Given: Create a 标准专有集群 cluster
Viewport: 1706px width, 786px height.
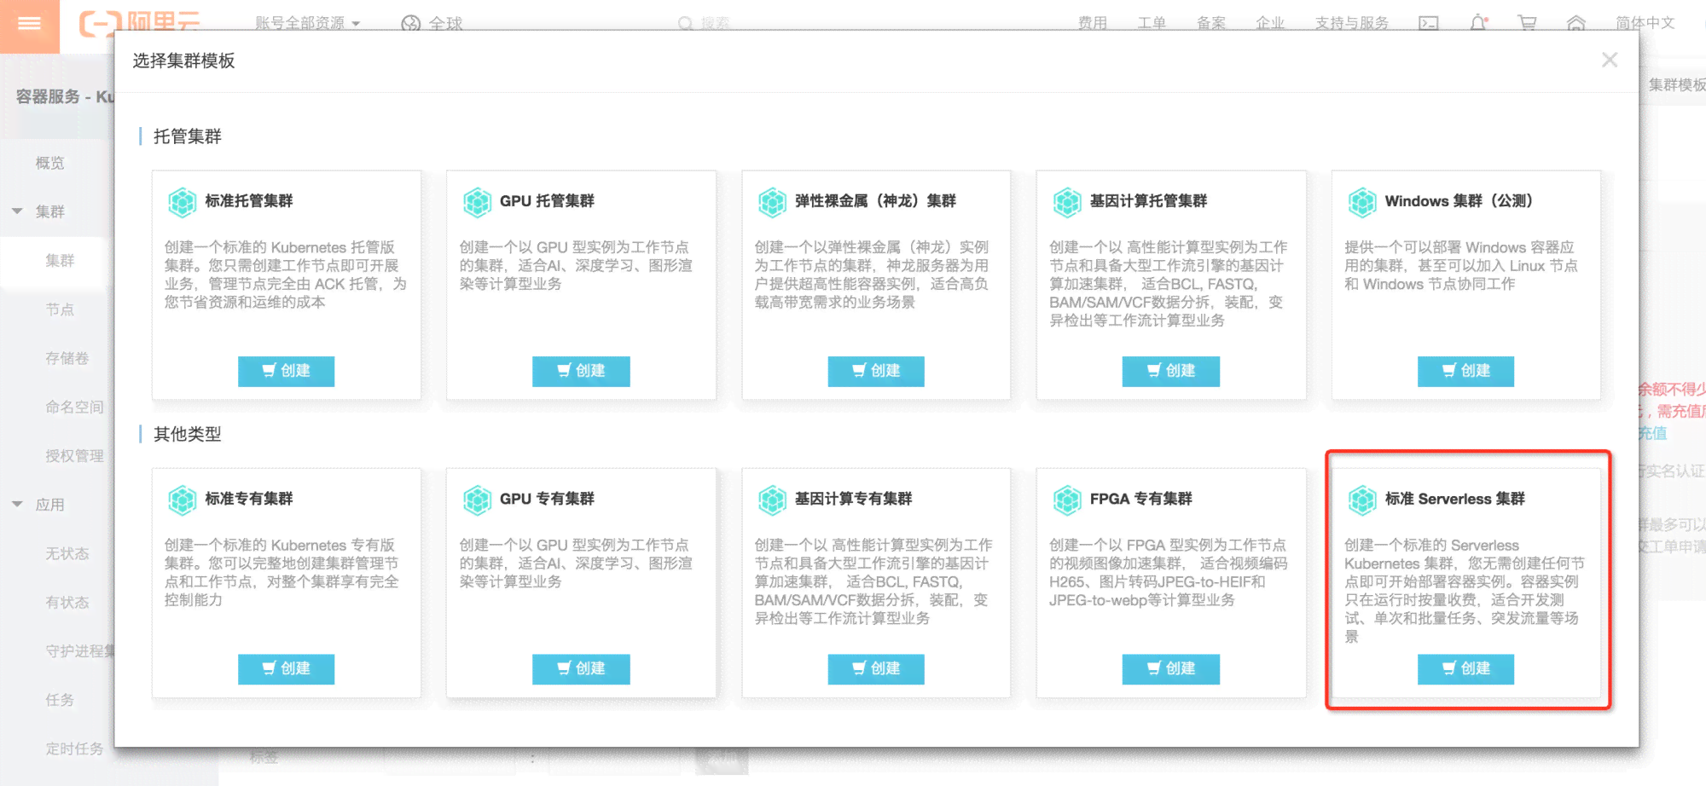Looking at the screenshot, I should coord(286,668).
